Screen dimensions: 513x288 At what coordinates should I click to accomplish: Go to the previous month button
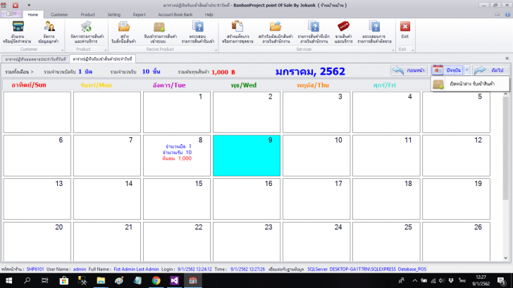[x=409, y=70]
